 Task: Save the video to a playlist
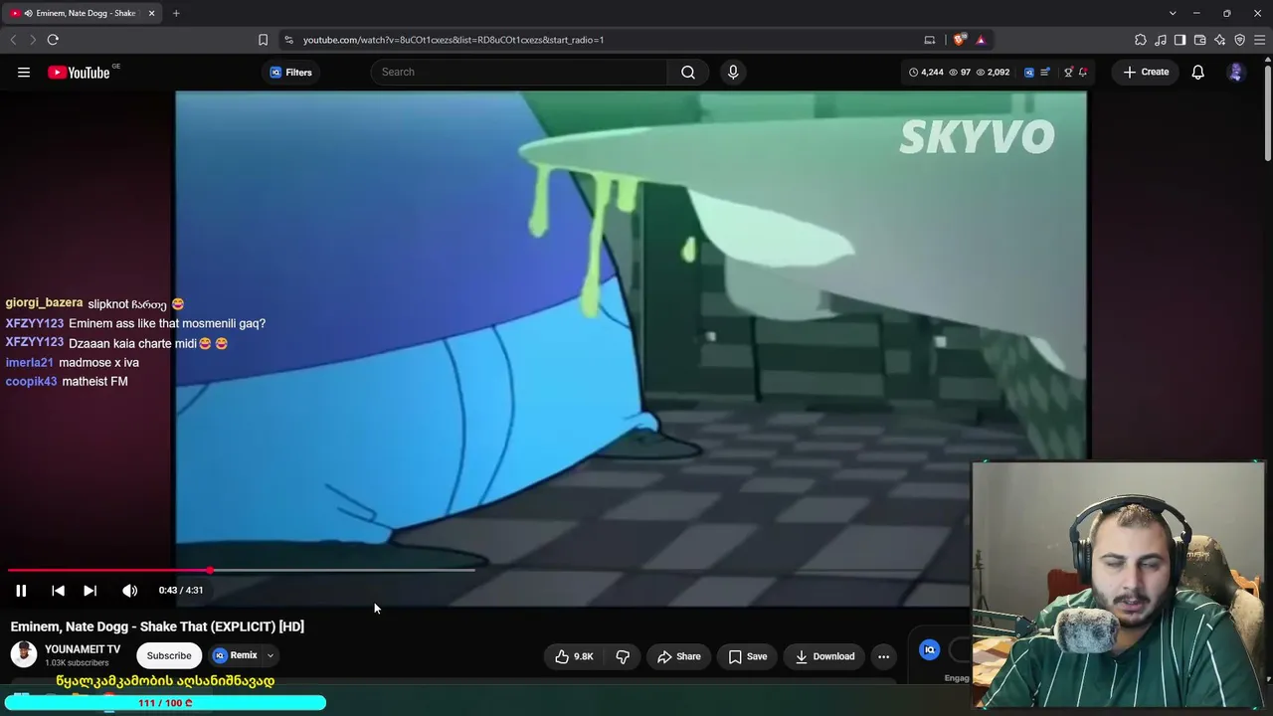pos(748,656)
